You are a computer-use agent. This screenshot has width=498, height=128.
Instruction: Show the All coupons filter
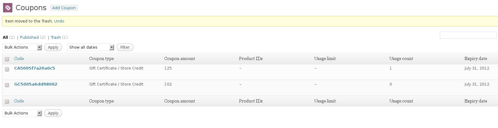coord(5,38)
